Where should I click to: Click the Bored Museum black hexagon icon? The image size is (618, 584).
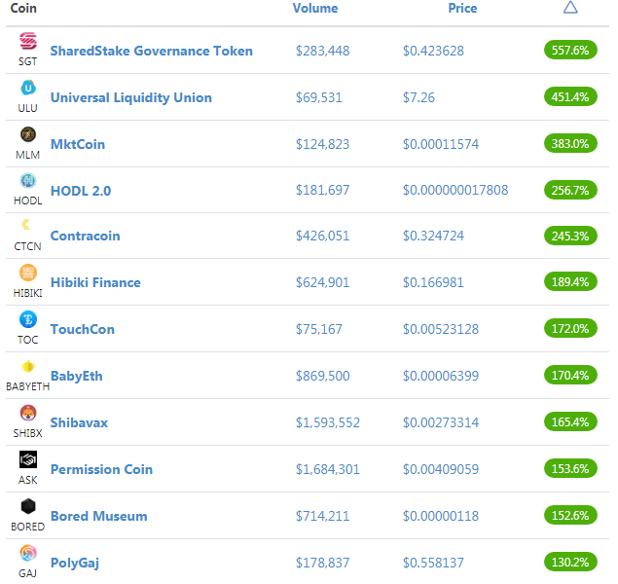(28, 506)
